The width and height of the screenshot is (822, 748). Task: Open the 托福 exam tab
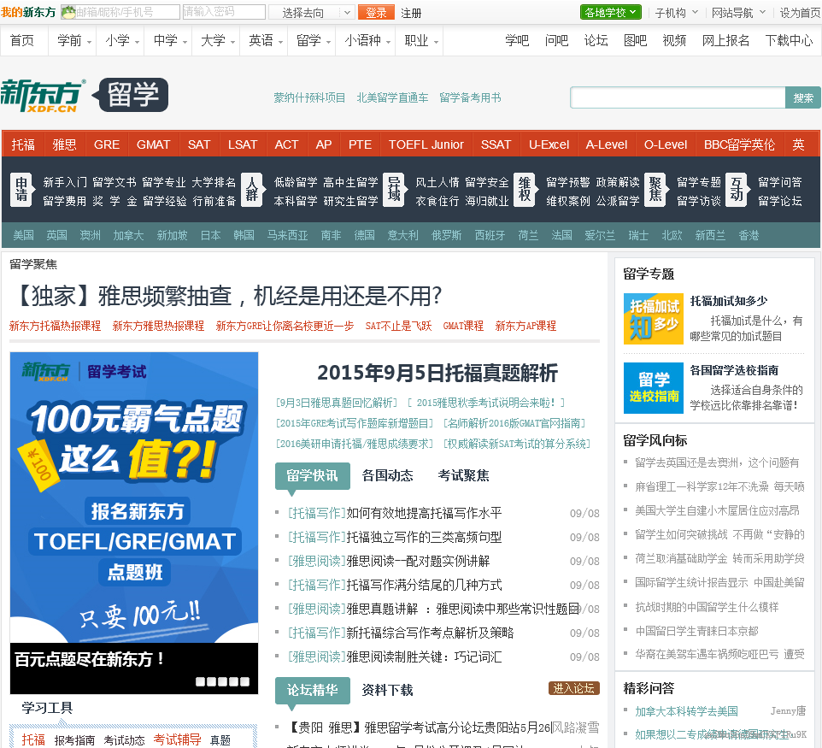(23, 144)
